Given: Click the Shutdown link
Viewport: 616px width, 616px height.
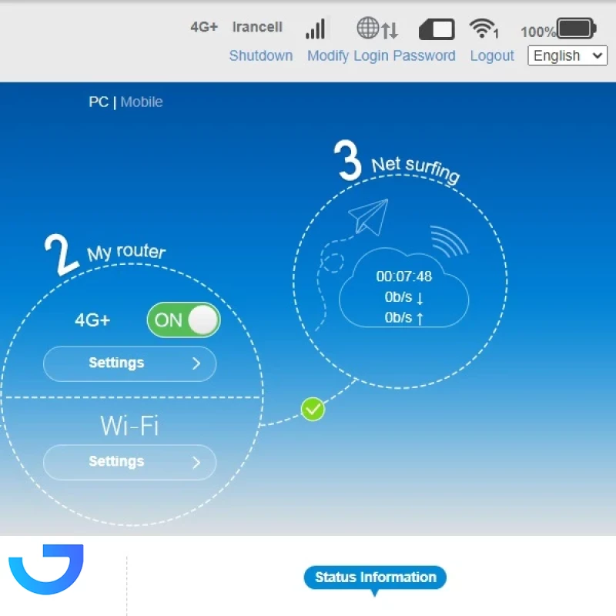Looking at the screenshot, I should [261, 55].
